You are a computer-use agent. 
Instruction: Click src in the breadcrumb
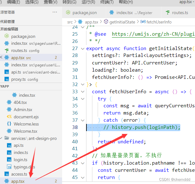point(70,22)
